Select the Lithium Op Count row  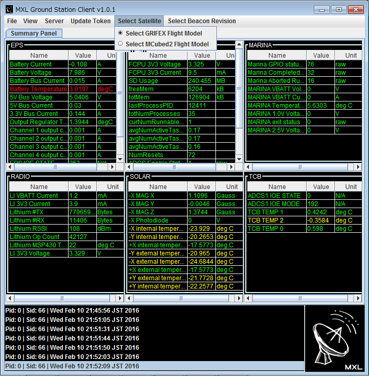pyautogui.click(x=66, y=237)
